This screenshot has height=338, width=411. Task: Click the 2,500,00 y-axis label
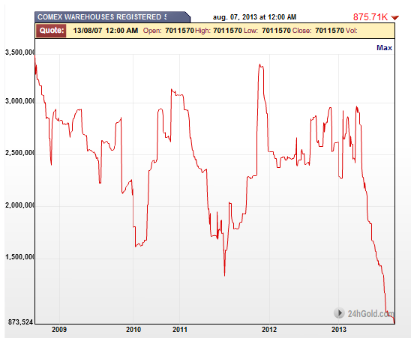pyautogui.click(x=19, y=152)
